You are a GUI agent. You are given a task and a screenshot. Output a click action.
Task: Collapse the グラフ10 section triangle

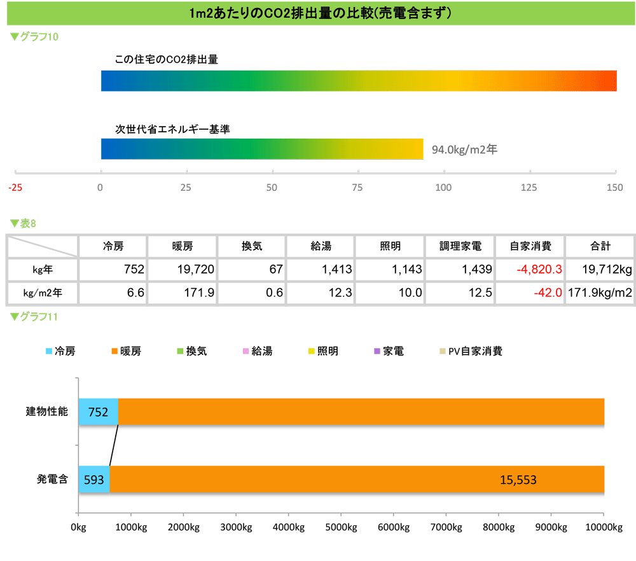(x=15, y=37)
